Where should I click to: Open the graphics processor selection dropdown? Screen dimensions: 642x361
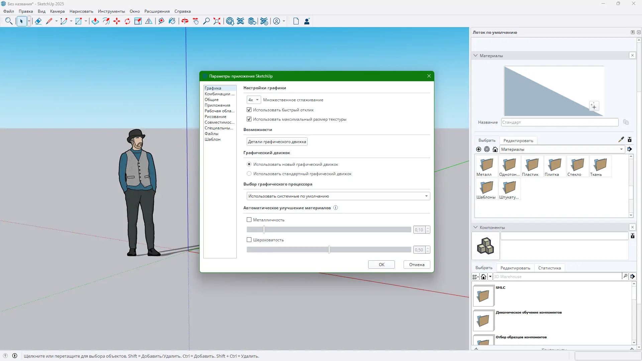point(338,196)
